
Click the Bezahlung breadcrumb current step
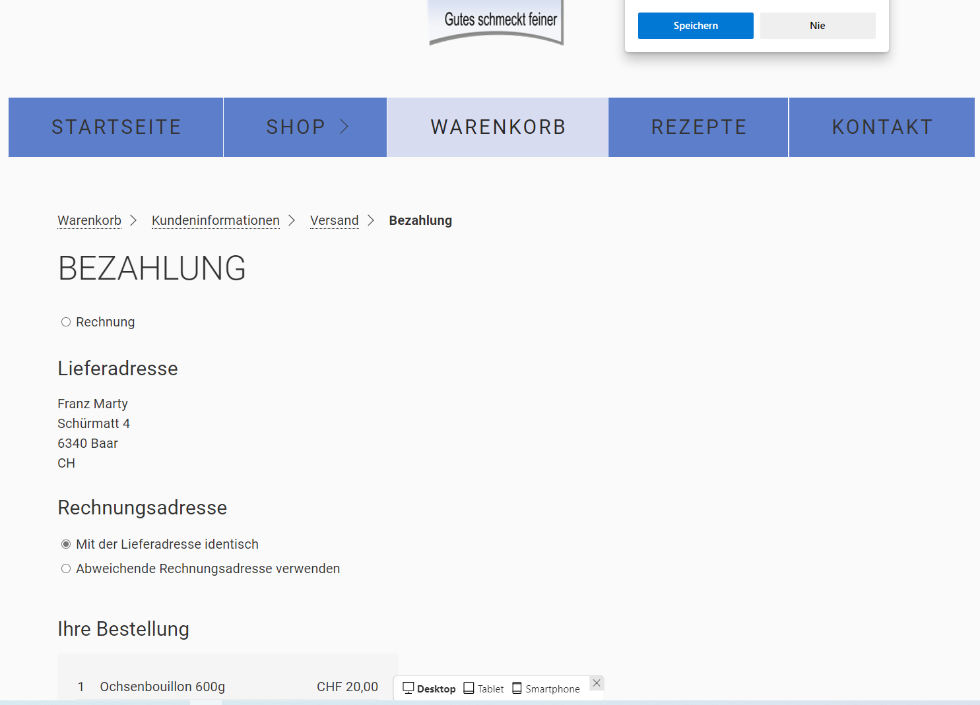pyautogui.click(x=420, y=220)
